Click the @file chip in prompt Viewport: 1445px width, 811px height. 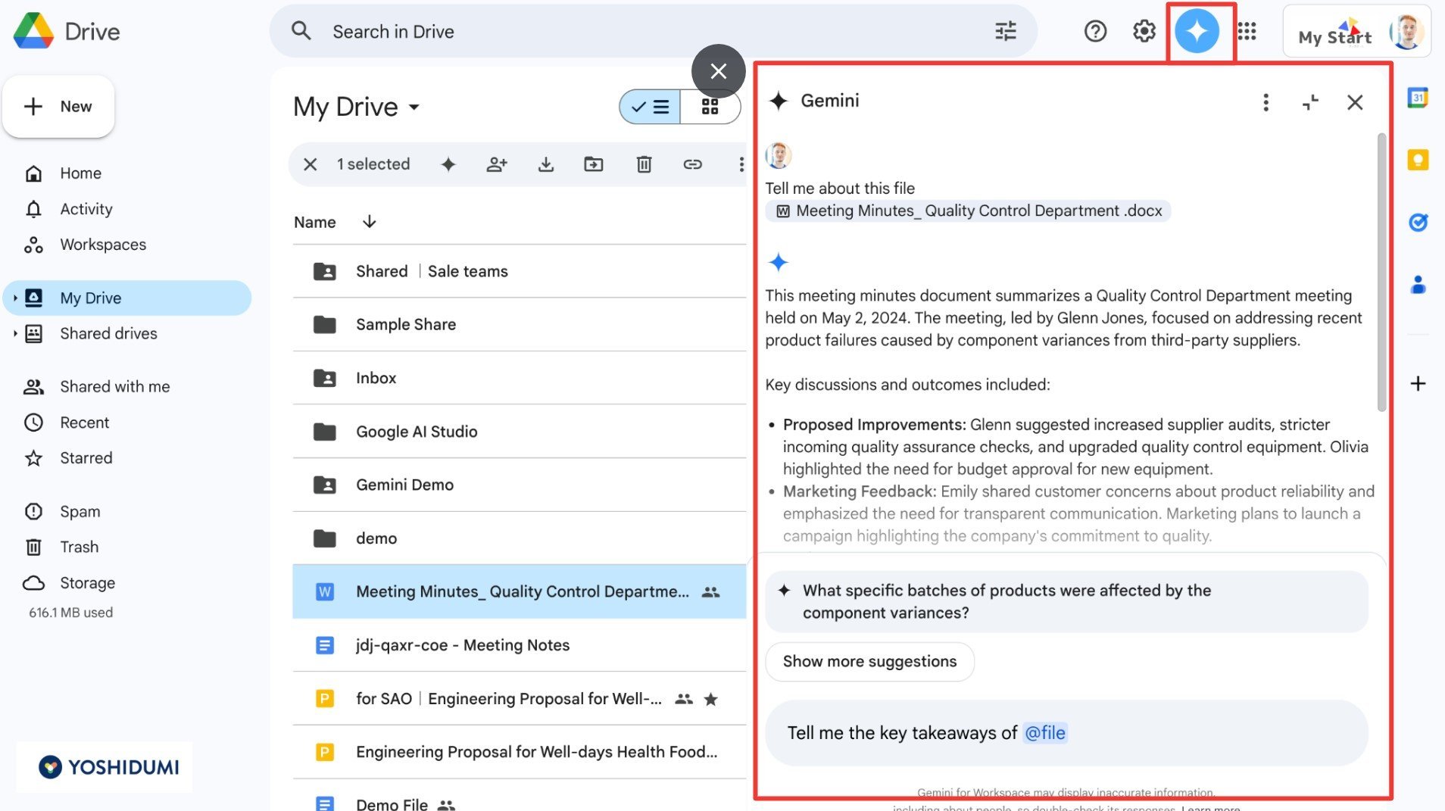click(x=1044, y=733)
